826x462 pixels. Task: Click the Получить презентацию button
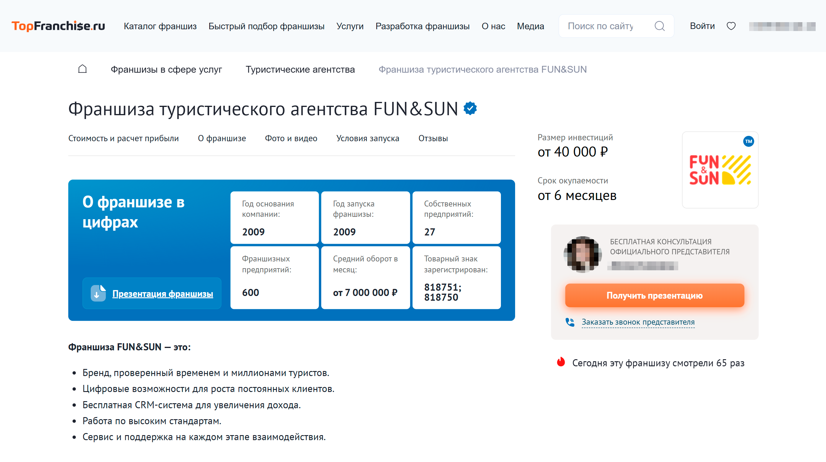[x=655, y=295]
